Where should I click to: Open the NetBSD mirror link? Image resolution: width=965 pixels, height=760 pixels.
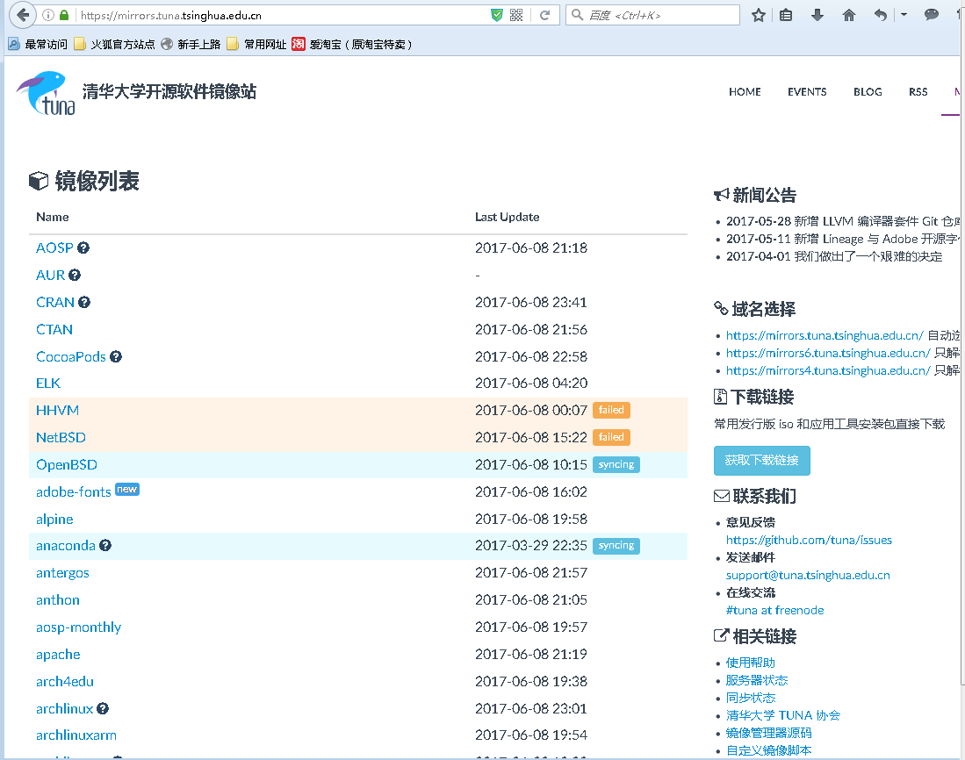click(x=61, y=437)
